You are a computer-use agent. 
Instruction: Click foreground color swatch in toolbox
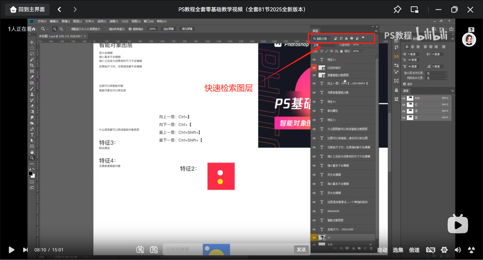tap(31, 174)
